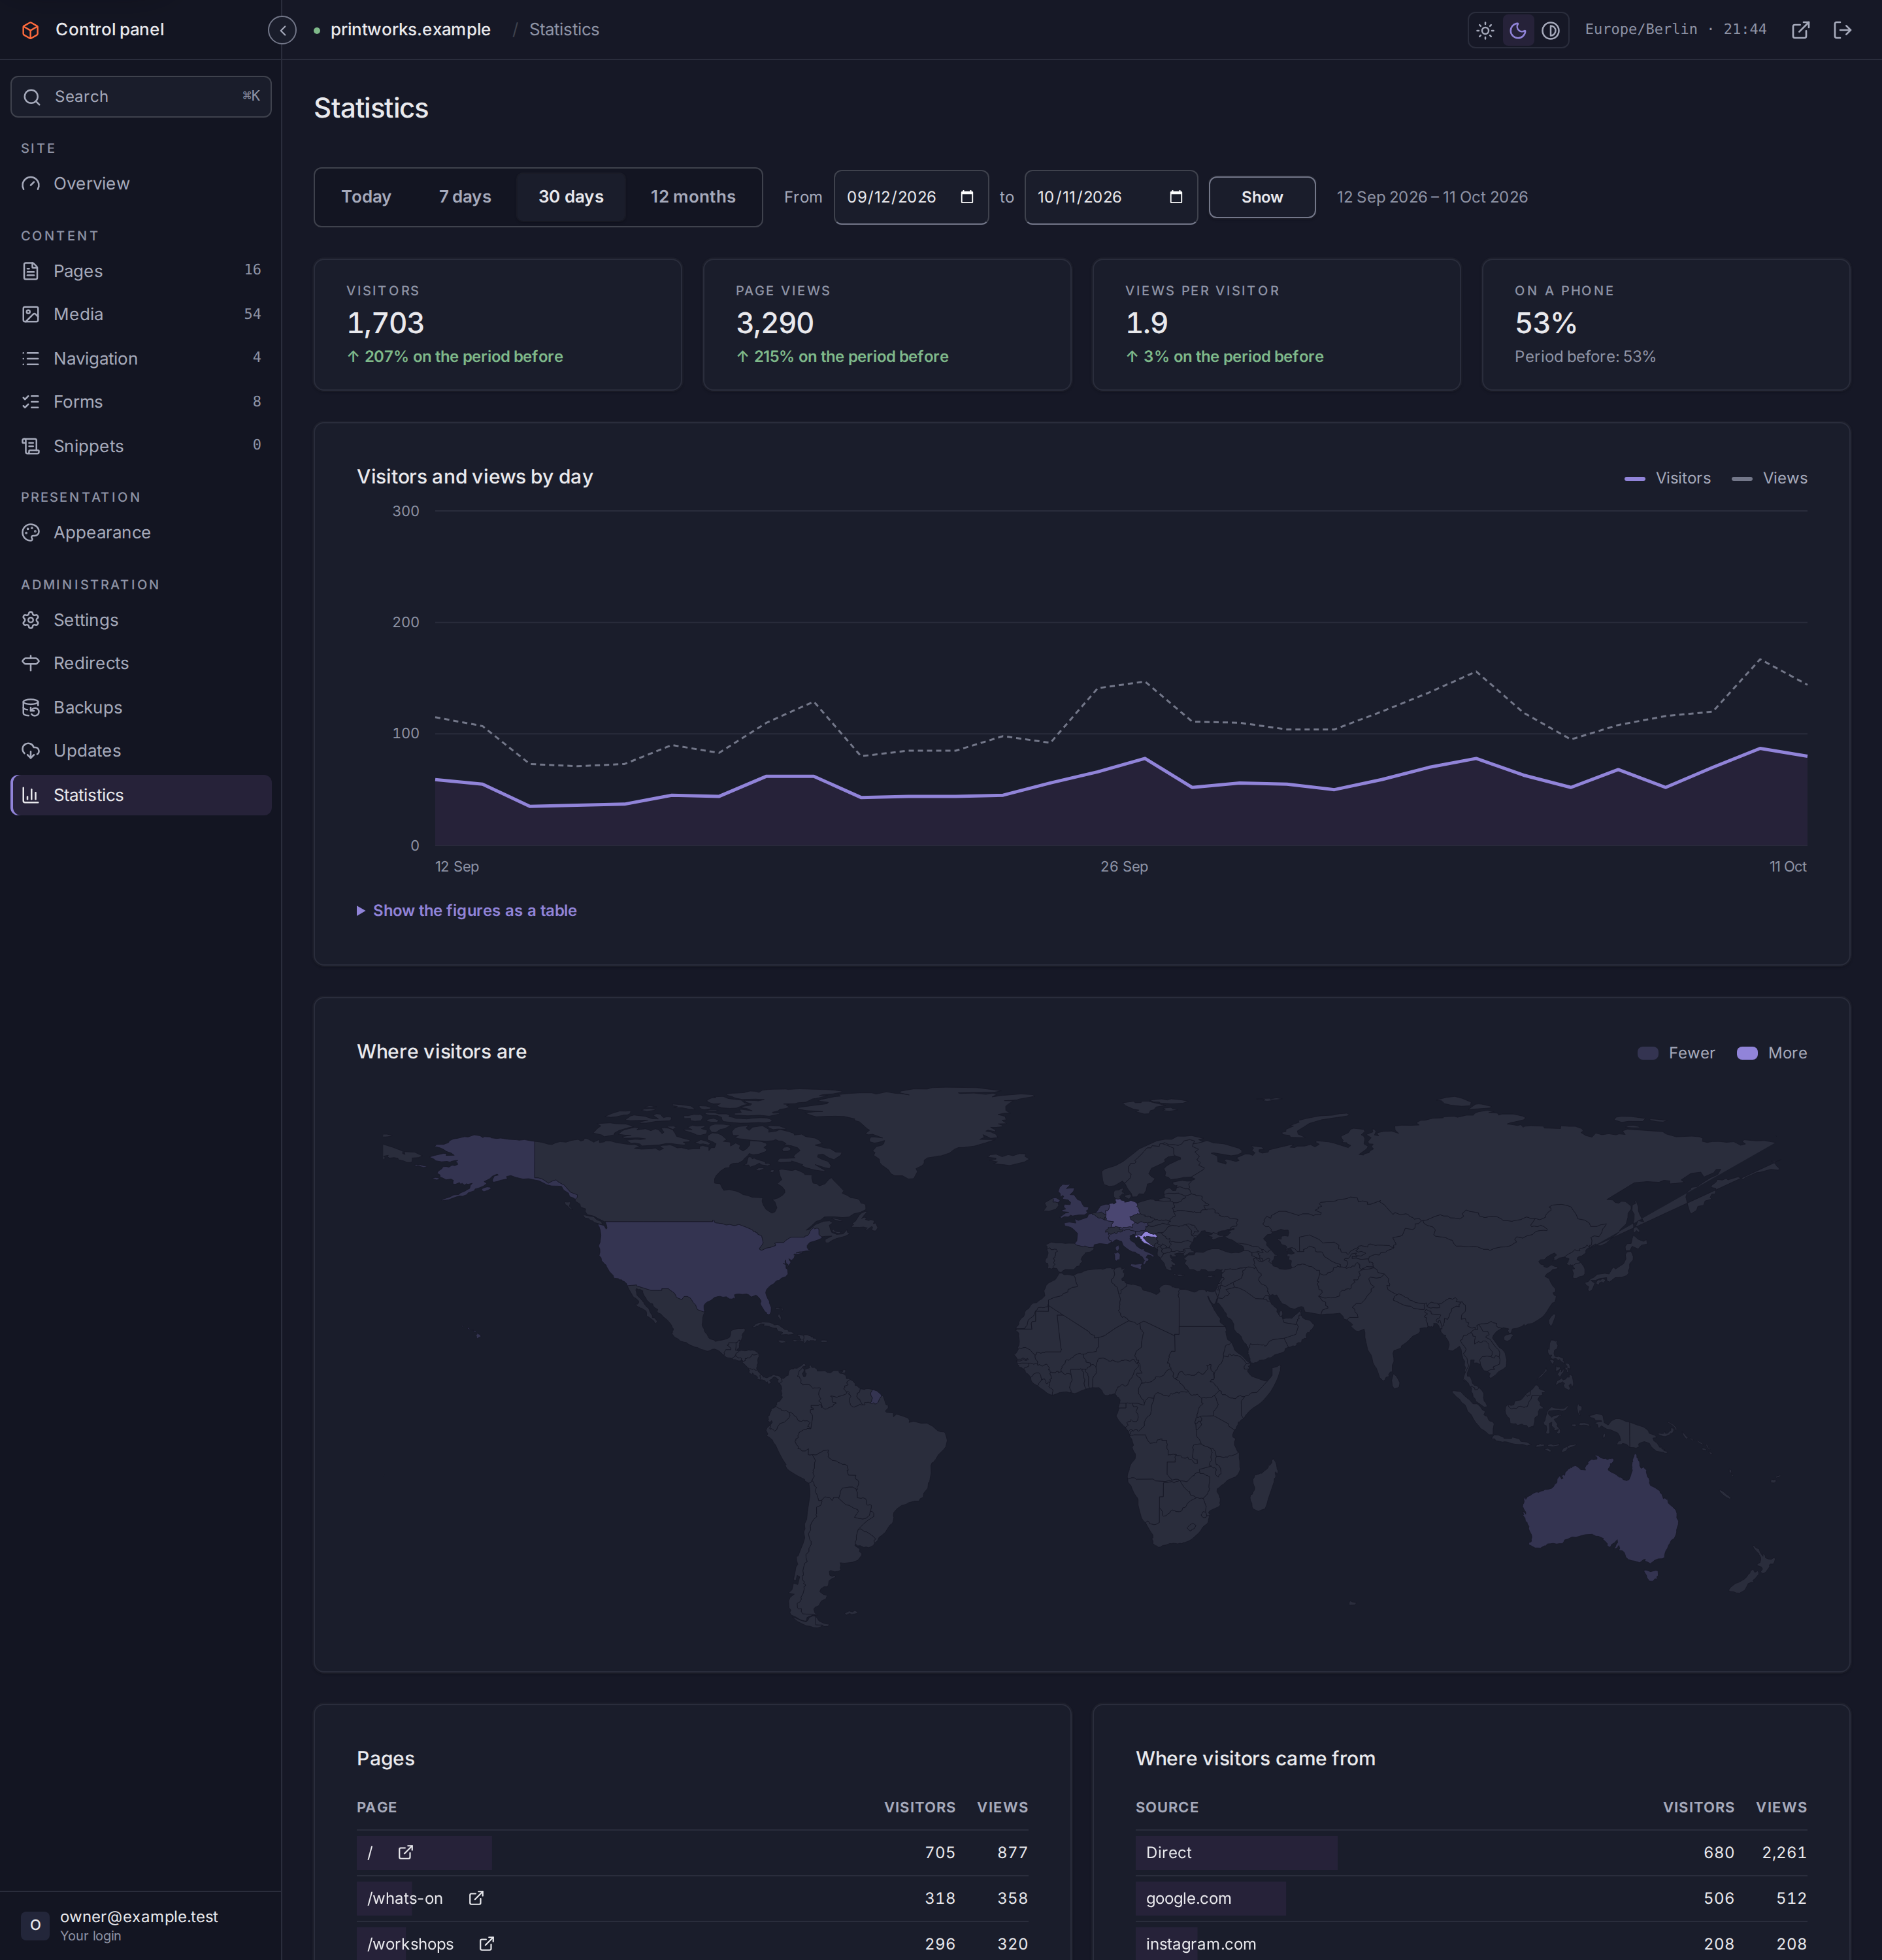Click the On a phone 53% card
Image resolution: width=1882 pixels, height=1960 pixels.
pyautogui.click(x=1666, y=325)
